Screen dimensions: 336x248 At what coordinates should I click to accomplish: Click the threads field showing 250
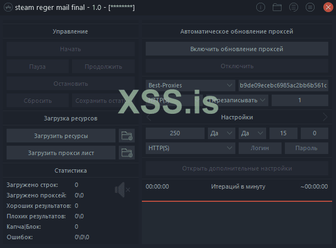tap(175, 133)
